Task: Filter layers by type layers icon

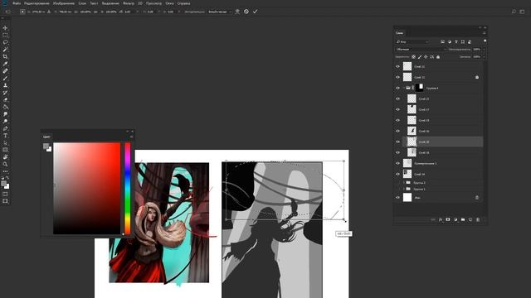Action: pyautogui.click(x=456, y=41)
